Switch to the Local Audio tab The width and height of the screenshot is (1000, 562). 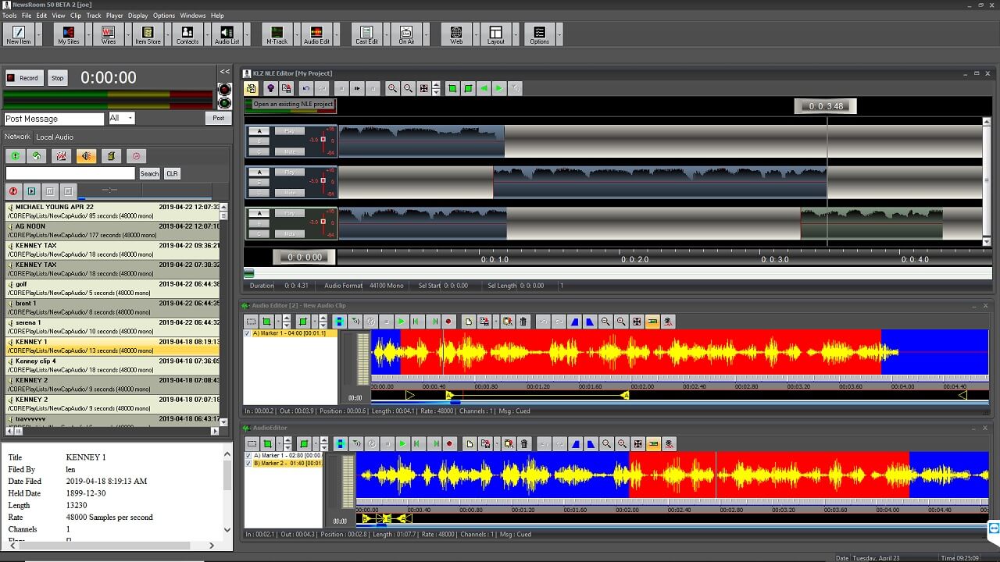point(55,137)
